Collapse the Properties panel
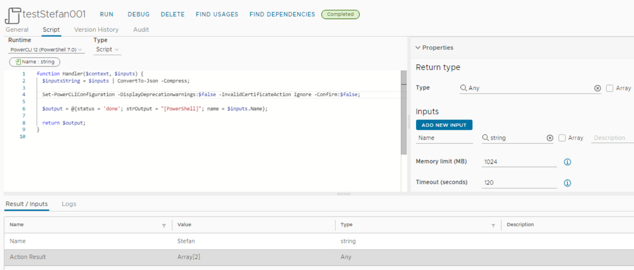 click(x=418, y=47)
